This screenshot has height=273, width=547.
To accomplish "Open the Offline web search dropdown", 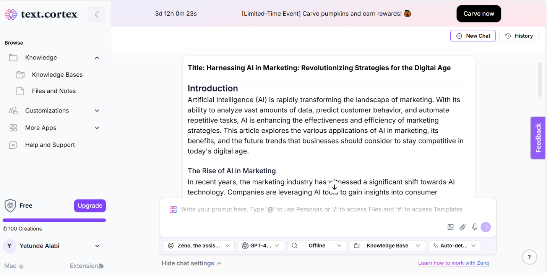I will point(317,246).
